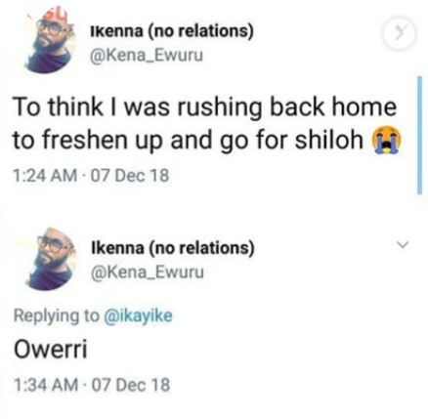Screen dimensions: 428x419
Task: Click the 1:24 AM · 07 Dec 18 timestamp
Action: coord(91,176)
